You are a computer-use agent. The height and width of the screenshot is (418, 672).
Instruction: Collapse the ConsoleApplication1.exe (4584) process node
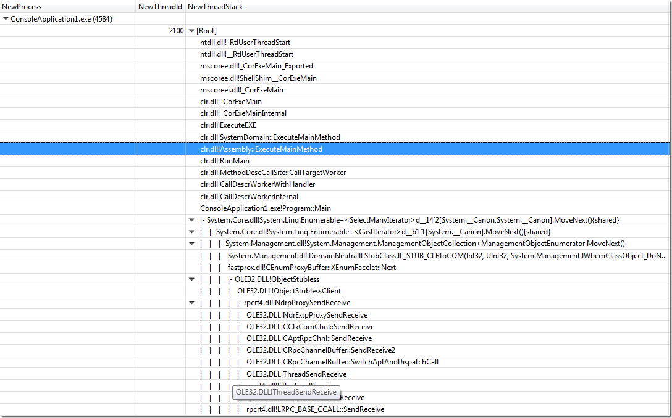tap(6, 19)
